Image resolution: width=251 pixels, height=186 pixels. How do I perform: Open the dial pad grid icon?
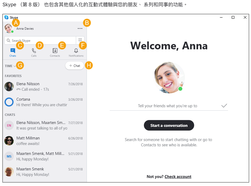pyautogui.click(x=80, y=40)
